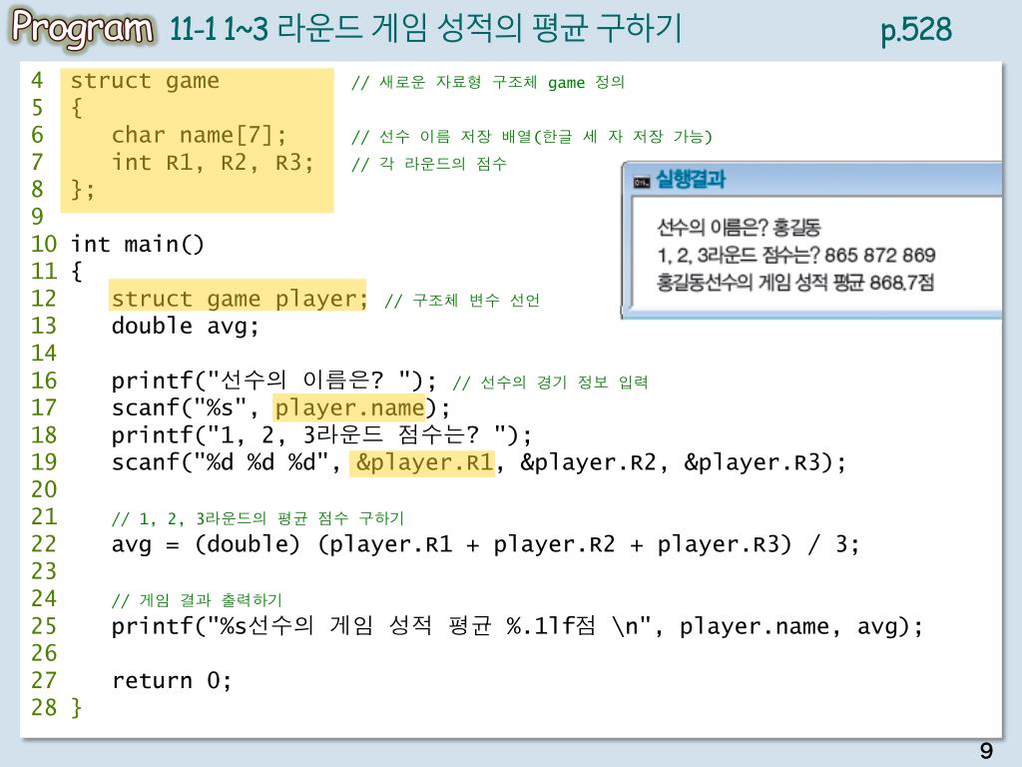Click the heading '11-1 1~3 라운드 게임 성적의 평균 구하기'
The image size is (1022, 767).
click(x=425, y=29)
